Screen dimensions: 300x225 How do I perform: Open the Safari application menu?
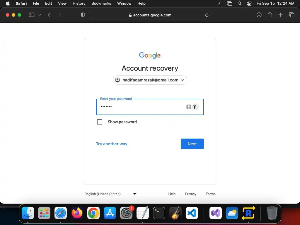(x=21, y=3)
